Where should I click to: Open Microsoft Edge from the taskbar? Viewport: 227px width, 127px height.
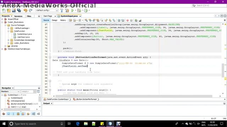[78, 124]
